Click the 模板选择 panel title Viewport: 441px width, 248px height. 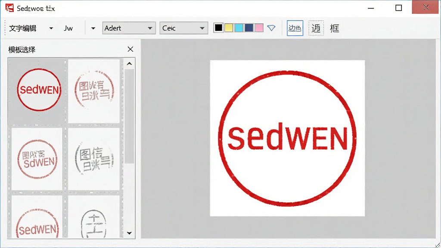22,50
